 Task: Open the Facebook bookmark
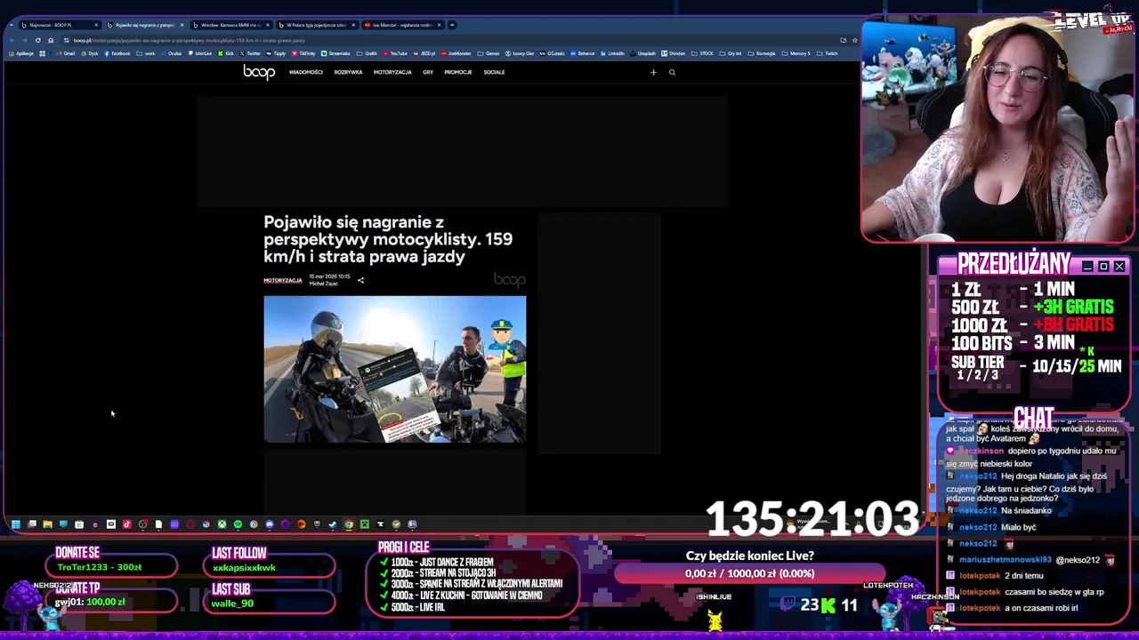pyautogui.click(x=117, y=53)
